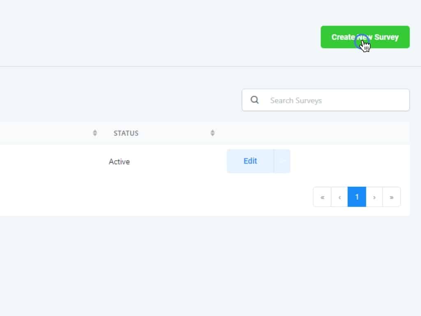
Task: Click the Create New Survey button
Action: coord(365,37)
